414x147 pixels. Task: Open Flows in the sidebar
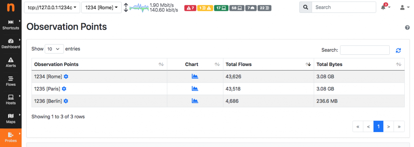pyautogui.click(x=11, y=81)
